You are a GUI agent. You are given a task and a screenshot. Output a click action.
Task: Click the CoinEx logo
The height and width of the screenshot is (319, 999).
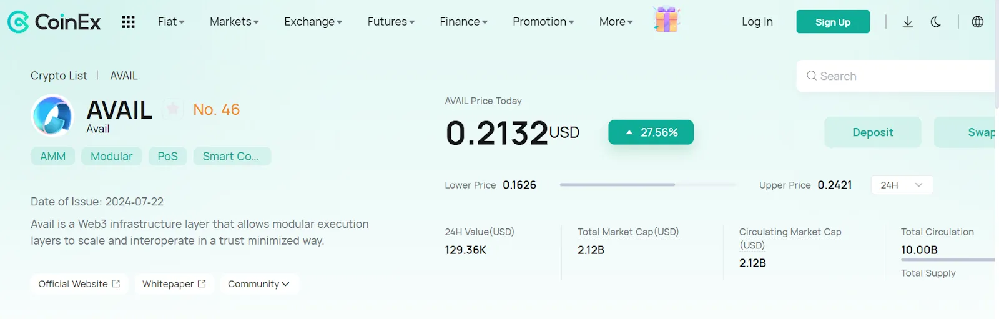[x=54, y=22]
